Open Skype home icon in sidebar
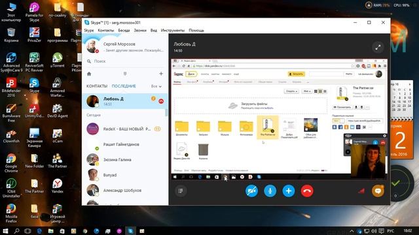This screenshot has height=235, width=419. [89, 74]
